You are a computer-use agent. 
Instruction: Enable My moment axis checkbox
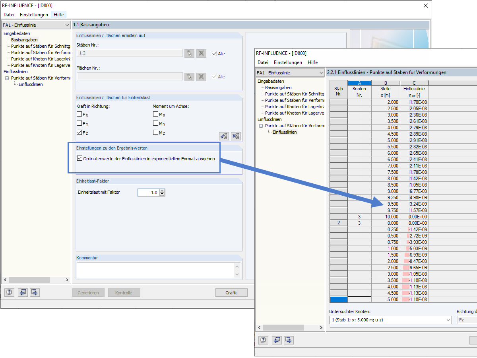pos(156,123)
